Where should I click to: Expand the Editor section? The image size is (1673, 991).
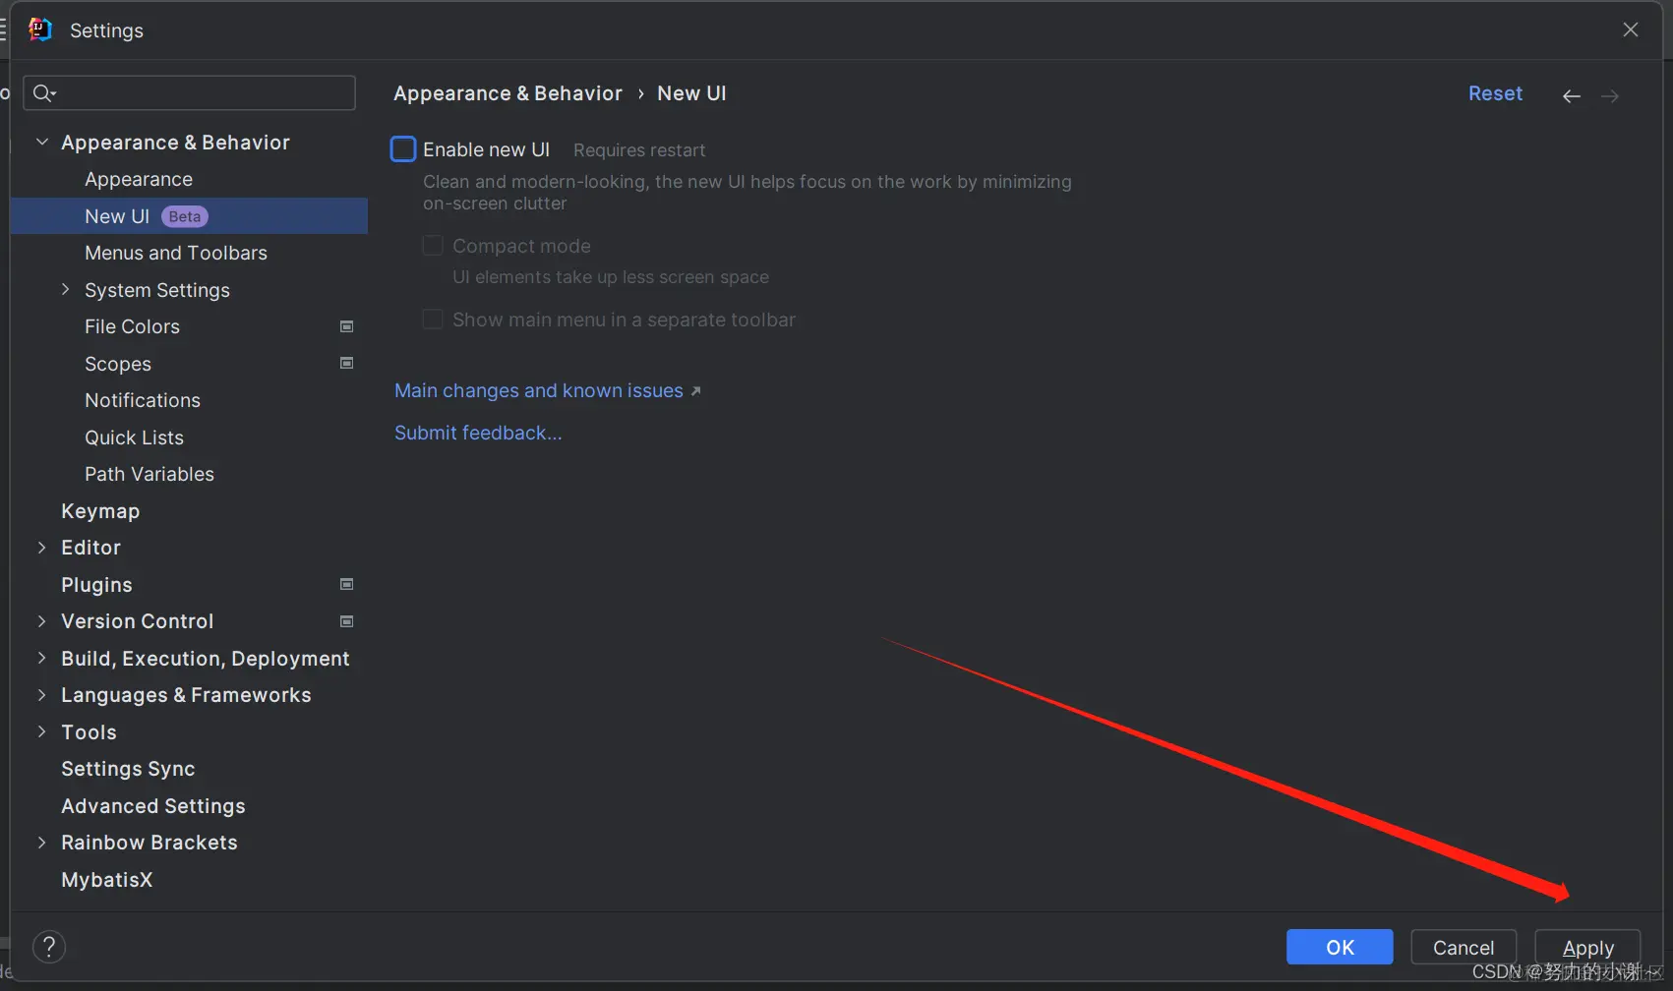tap(42, 548)
